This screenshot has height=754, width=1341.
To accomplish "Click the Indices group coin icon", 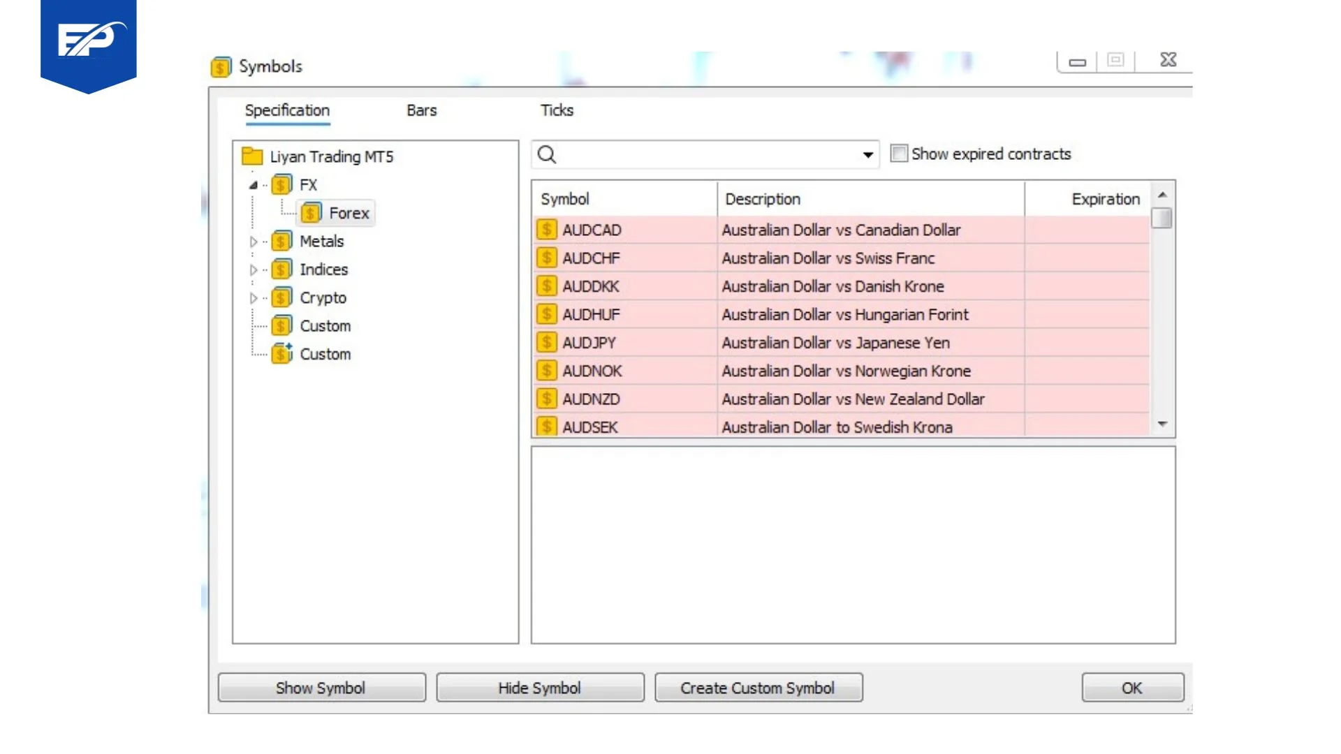I will 281,269.
